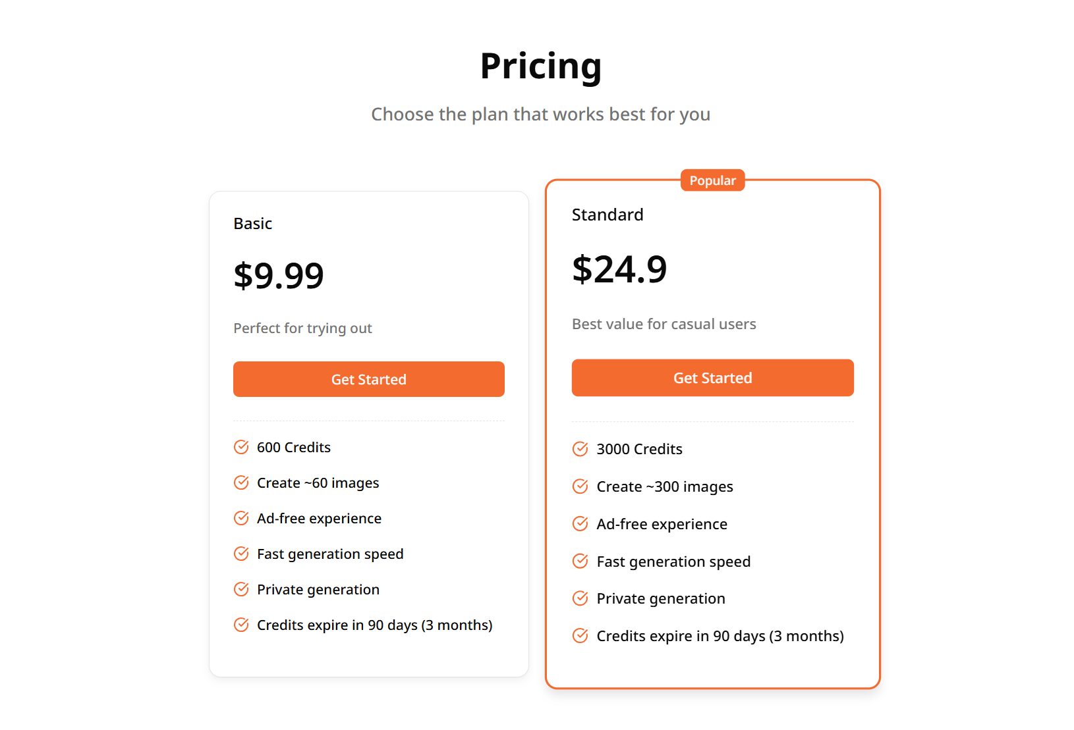Click the Pricing page heading
1074x730 pixels.
tap(540, 66)
